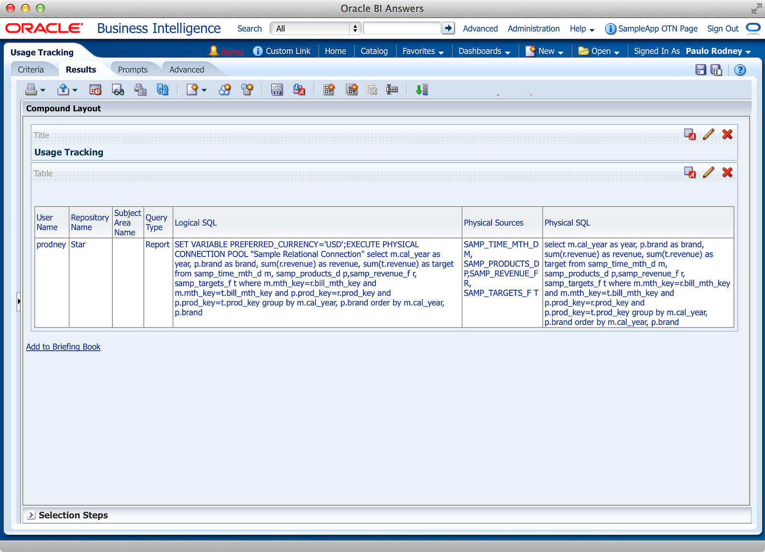
Task: Open the search scope All dropdown
Action: 315,28
